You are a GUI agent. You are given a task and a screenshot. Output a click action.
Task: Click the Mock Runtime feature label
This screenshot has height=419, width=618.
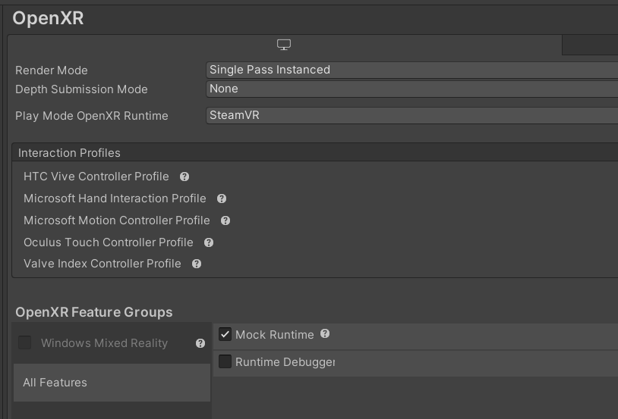click(x=275, y=335)
